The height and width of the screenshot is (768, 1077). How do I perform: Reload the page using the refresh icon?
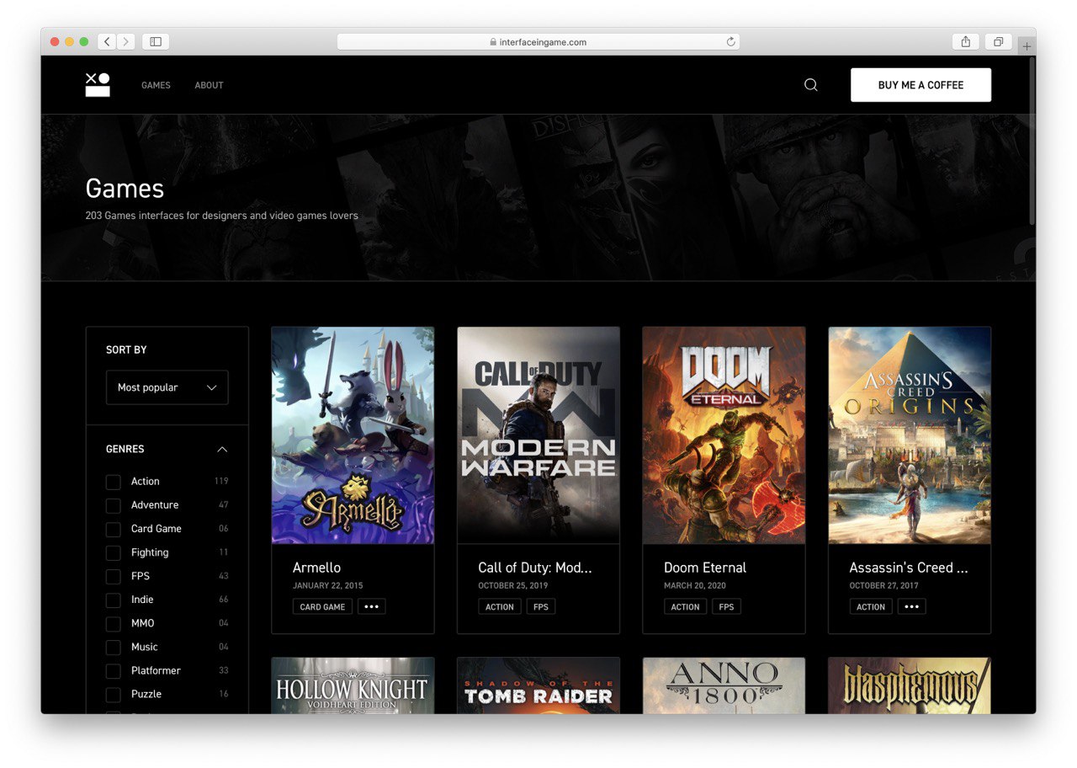click(x=730, y=41)
